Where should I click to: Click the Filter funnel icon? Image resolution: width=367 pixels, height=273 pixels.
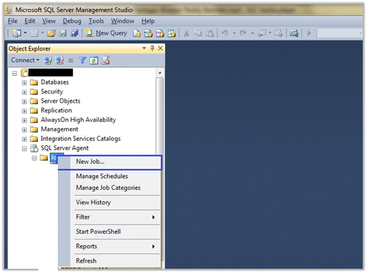[82, 61]
